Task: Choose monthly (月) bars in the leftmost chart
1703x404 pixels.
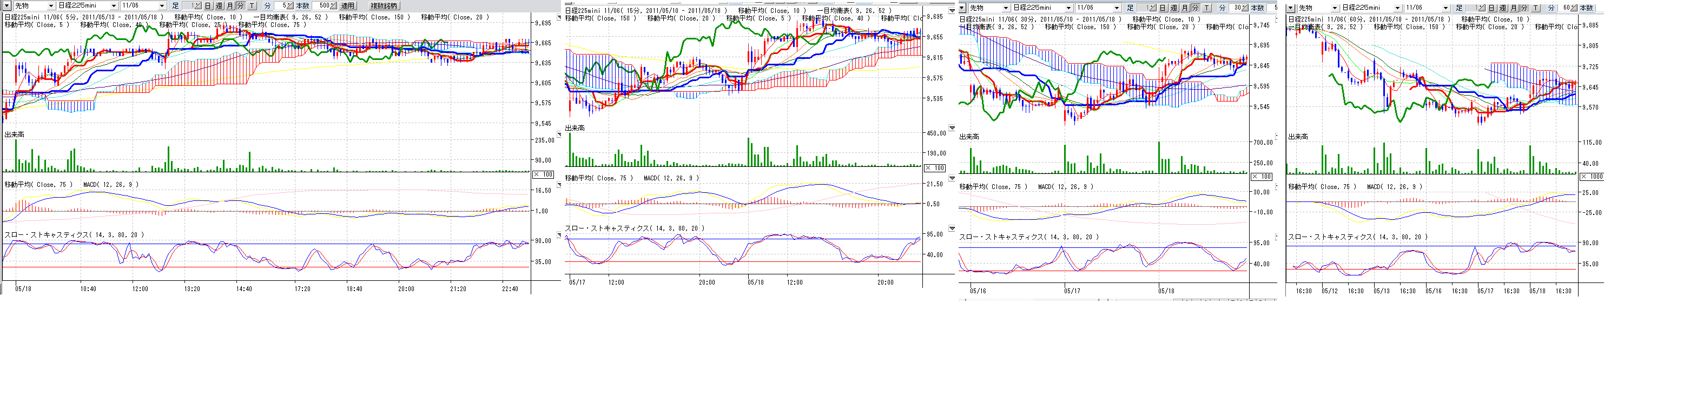Action: tap(229, 6)
